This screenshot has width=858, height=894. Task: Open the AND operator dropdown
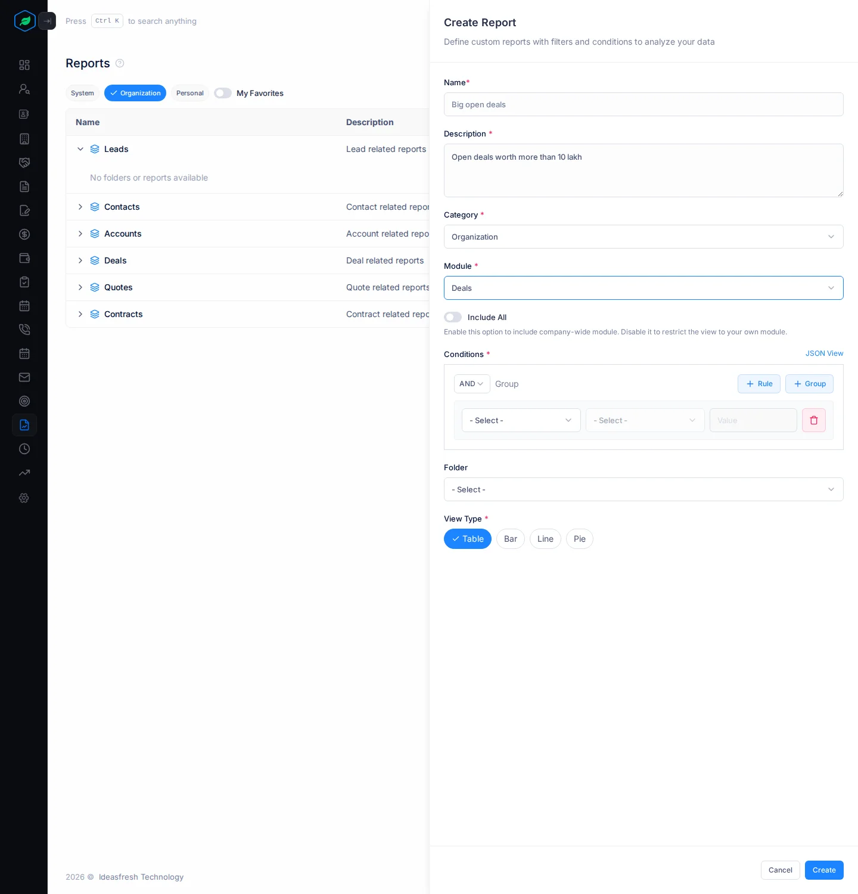[472, 384]
